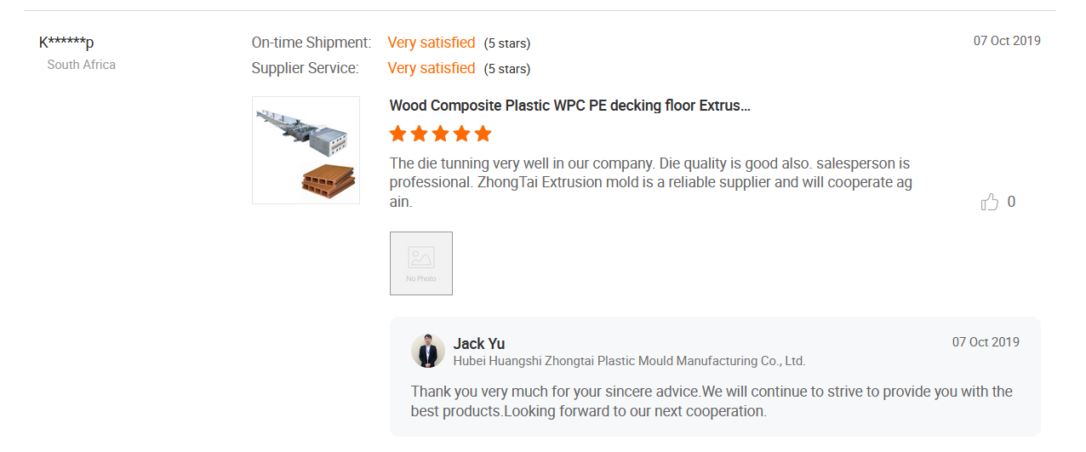1086x452 pixels.
Task: Click the supplier's thank-you reply text
Action: (x=712, y=401)
